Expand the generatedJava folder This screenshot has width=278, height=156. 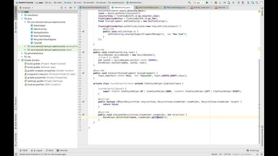click(22, 53)
